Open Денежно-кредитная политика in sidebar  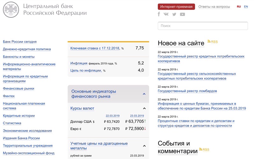(27, 49)
